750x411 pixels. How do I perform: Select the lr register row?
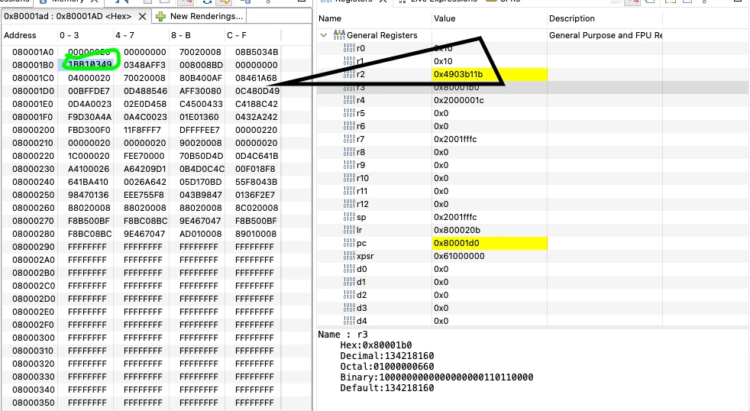pos(532,230)
